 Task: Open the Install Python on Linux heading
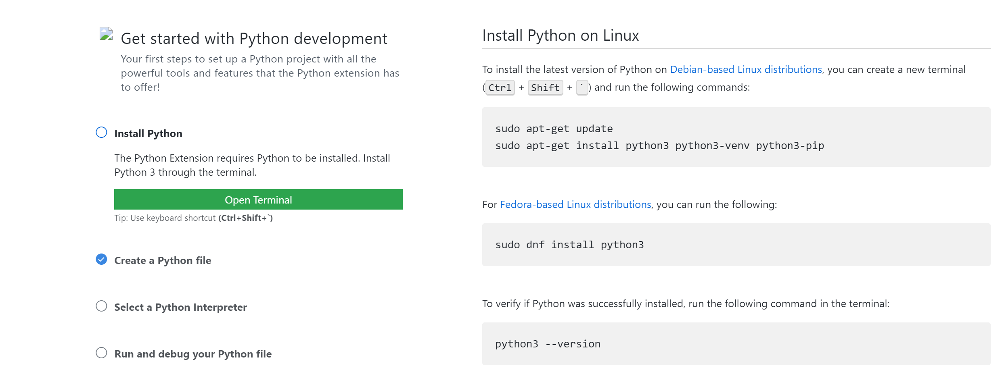pos(560,35)
